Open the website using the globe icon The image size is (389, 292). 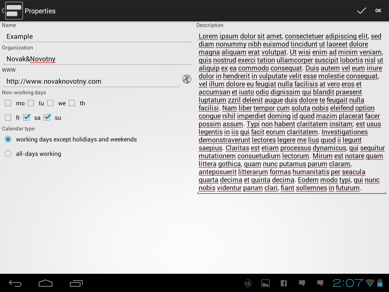click(x=187, y=79)
